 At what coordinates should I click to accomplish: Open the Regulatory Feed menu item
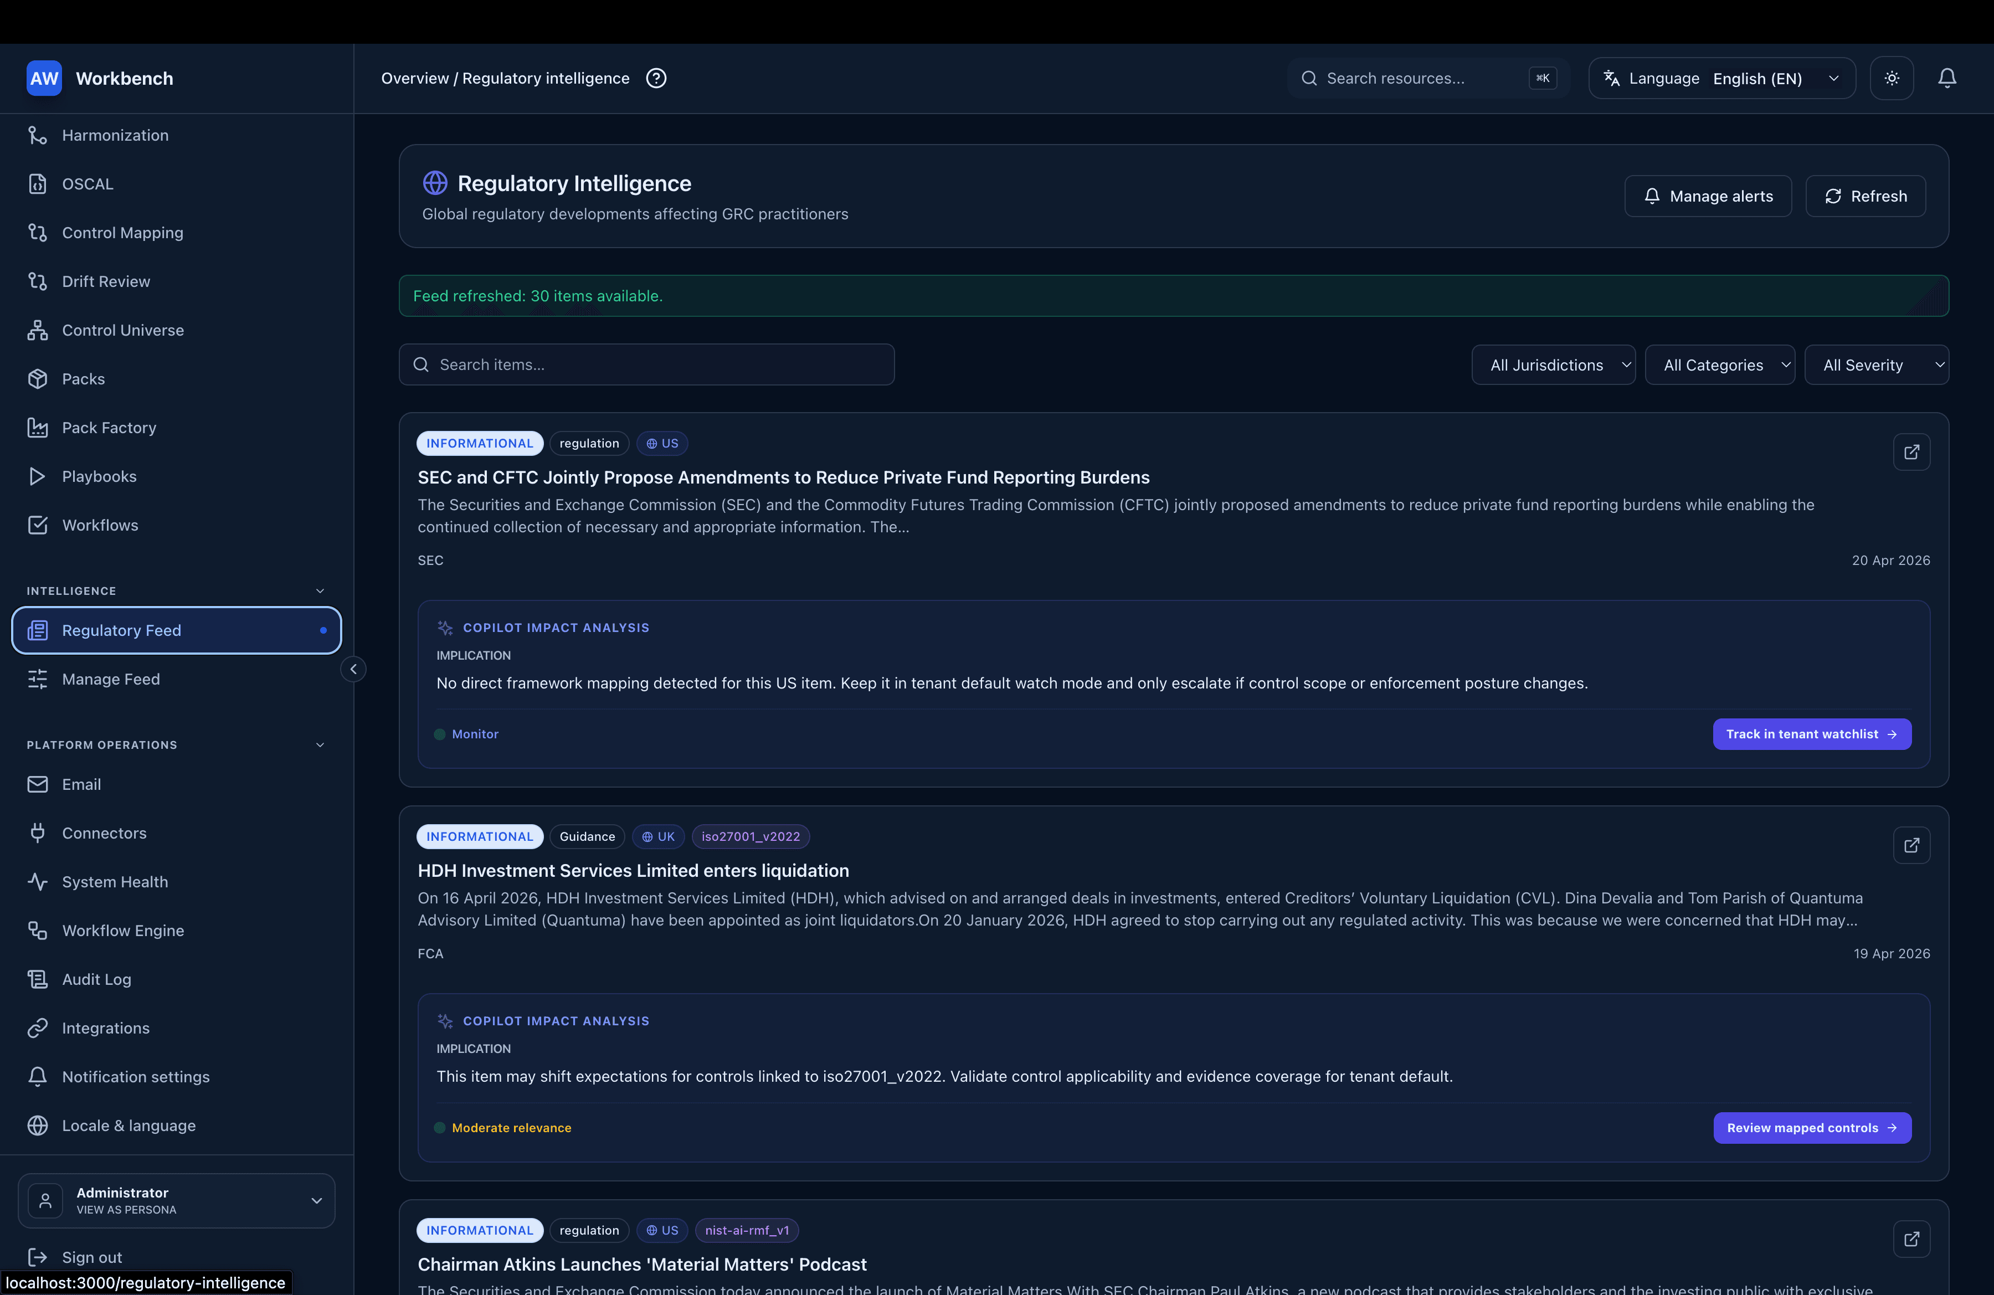176,630
